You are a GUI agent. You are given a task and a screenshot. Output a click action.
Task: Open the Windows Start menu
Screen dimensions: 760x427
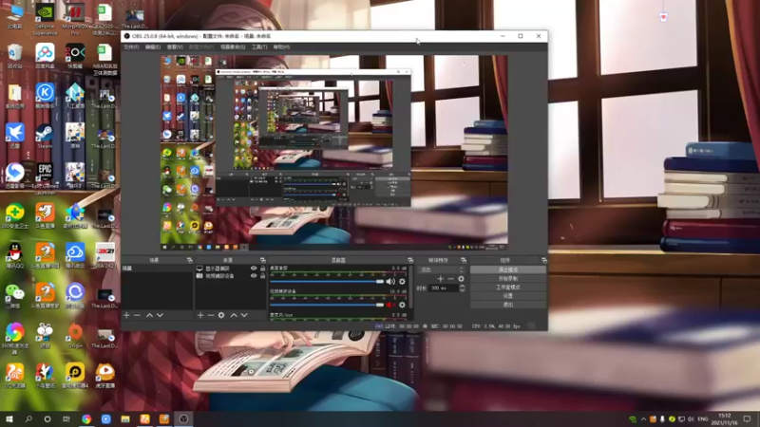click(9, 418)
